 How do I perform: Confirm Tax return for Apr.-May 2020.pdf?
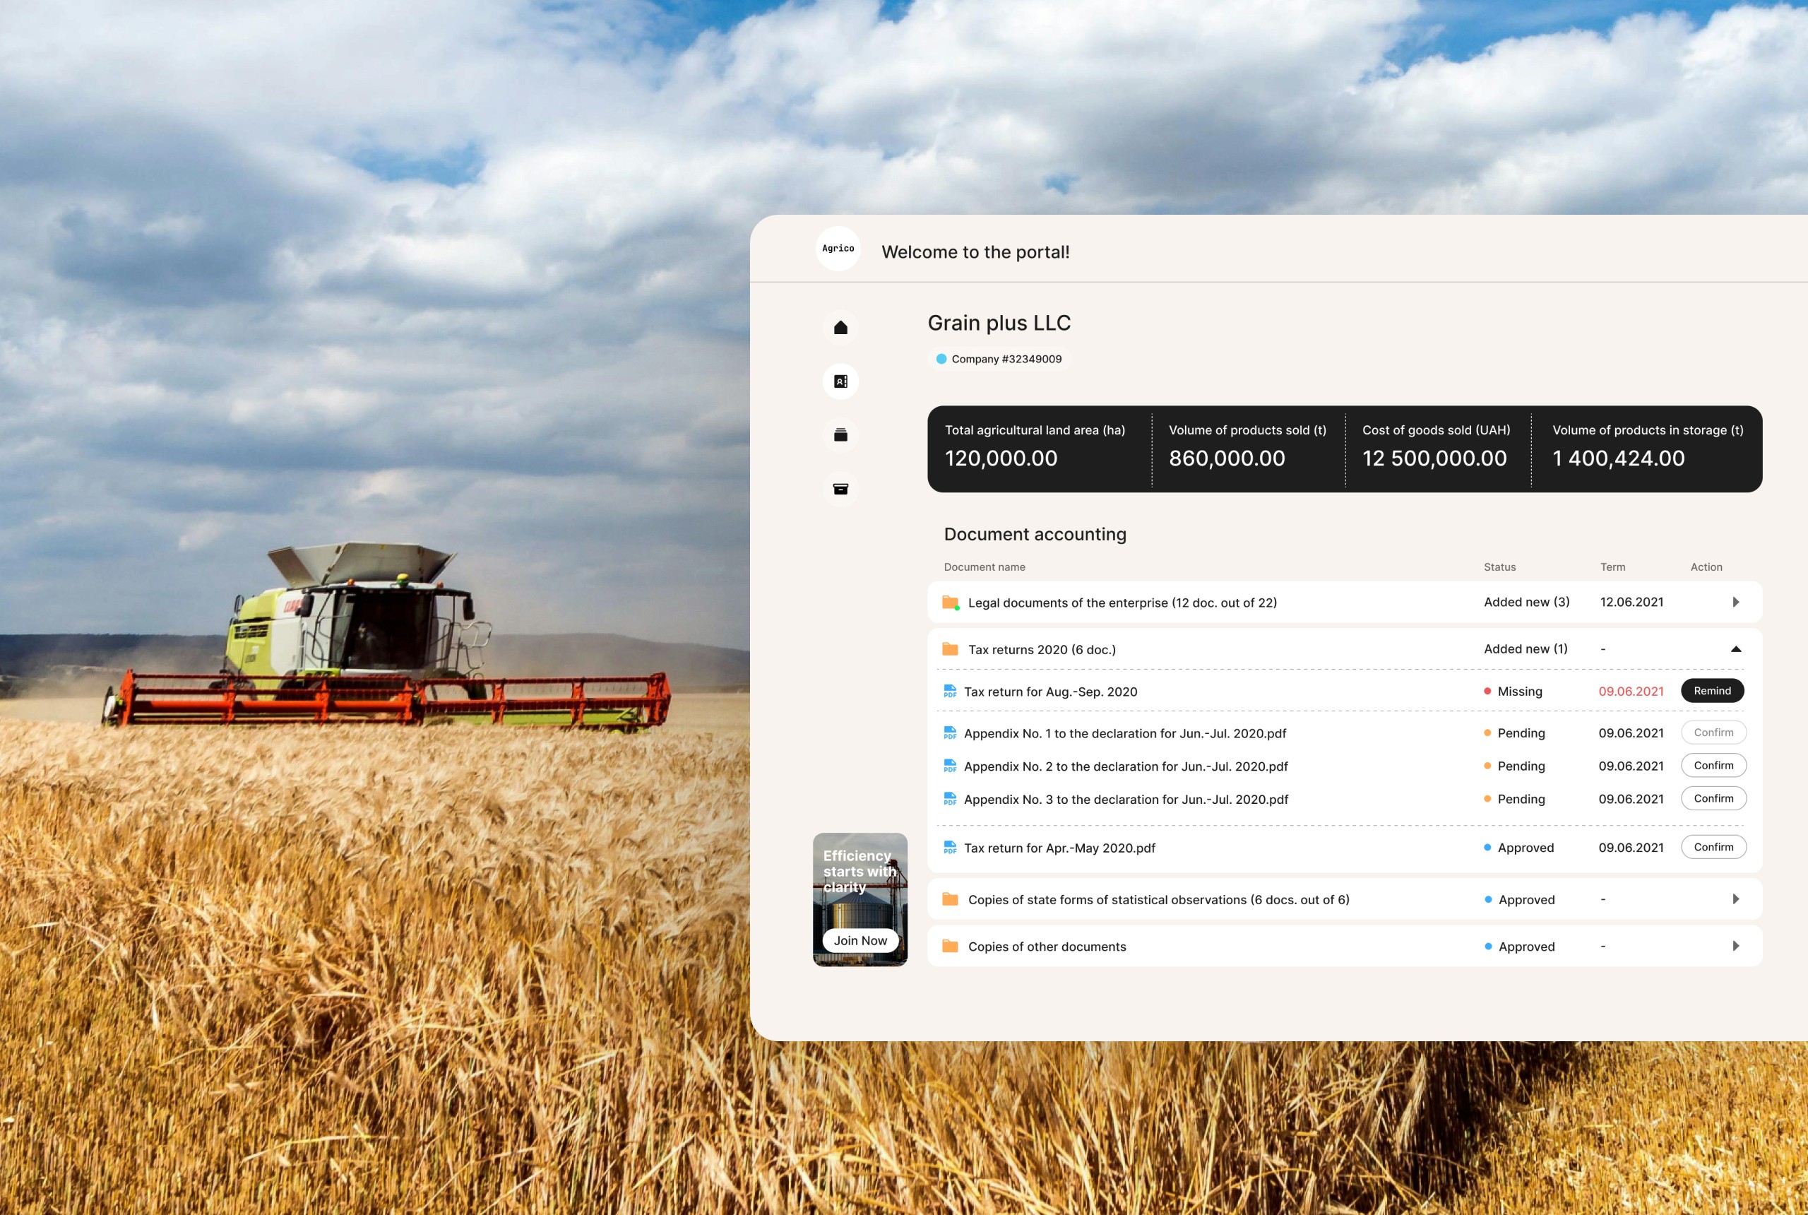point(1713,847)
